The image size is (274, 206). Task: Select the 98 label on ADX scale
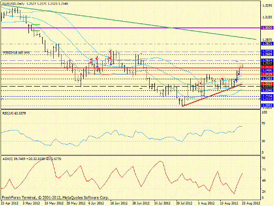pos(263,157)
